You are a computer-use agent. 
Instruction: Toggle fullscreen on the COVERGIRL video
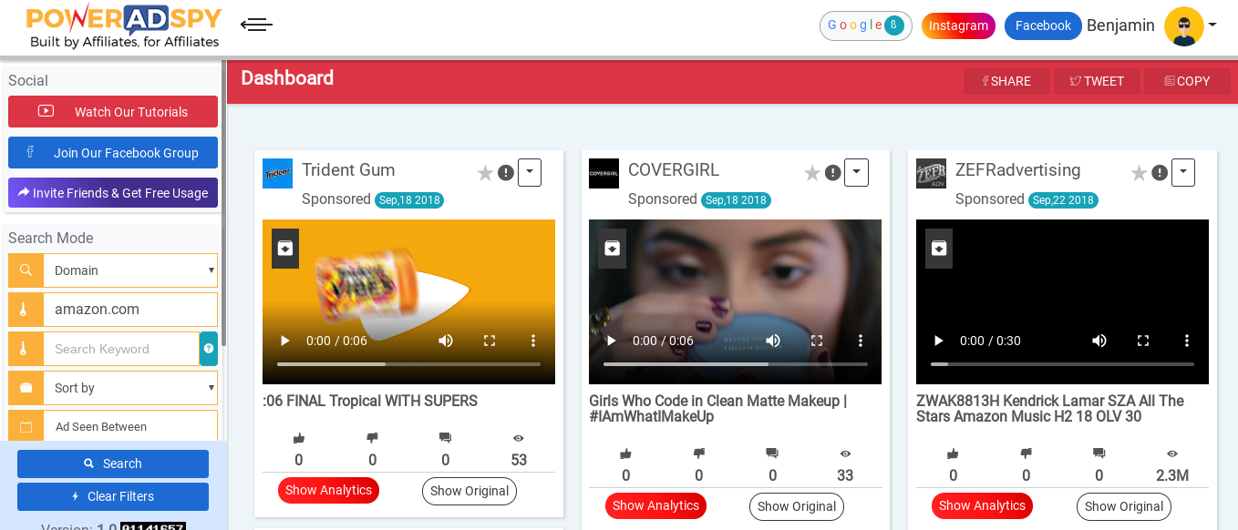pos(817,341)
